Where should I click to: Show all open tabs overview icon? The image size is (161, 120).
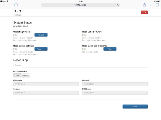click(157, 5)
